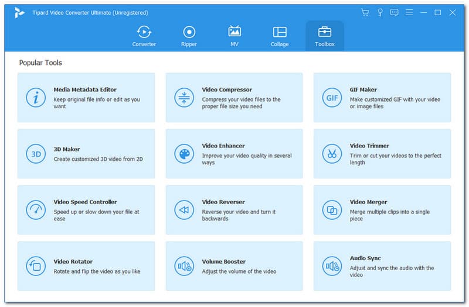Click the Video Merger icon
The height and width of the screenshot is (307, 469).
point(332,210)
